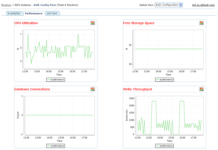Open the Free Storage Space chart options icon
This screenshot has width=218, height=150.
(202, 23)
